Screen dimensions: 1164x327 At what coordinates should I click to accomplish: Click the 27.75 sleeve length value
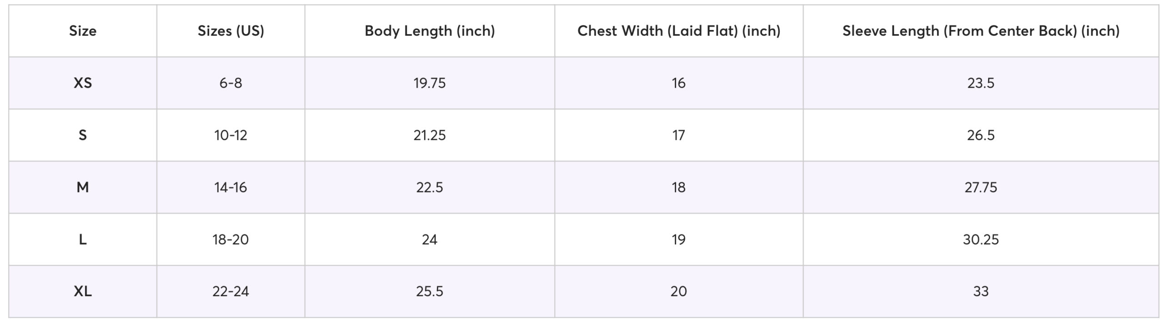point(981,187)
